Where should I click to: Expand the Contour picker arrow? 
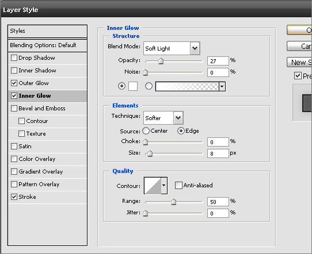pyautogui.click(x=164, y=186)
